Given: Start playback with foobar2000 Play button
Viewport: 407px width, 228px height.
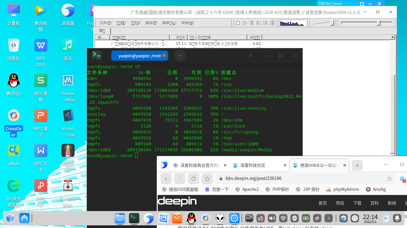Looking at the screenshot, I should pyautogui.click(x=245, y=23).
